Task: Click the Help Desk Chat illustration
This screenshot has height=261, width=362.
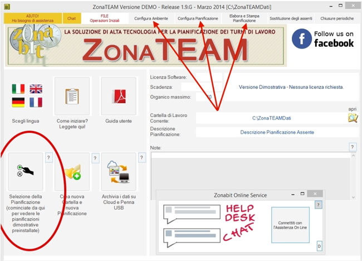Action: (209, 225)
